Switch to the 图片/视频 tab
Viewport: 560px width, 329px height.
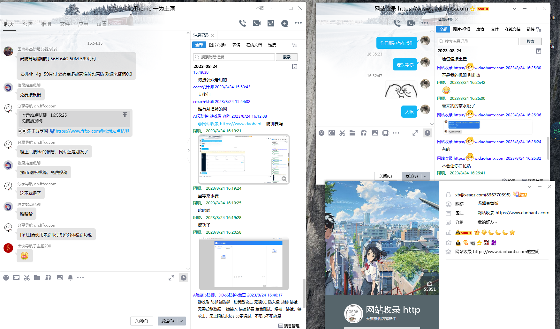[218, 45]
